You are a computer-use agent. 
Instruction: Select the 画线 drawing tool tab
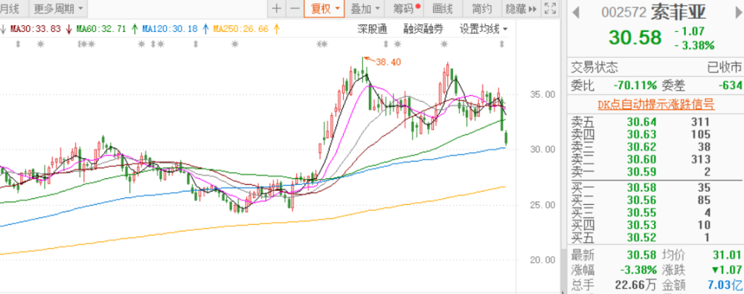coord(443,8)
